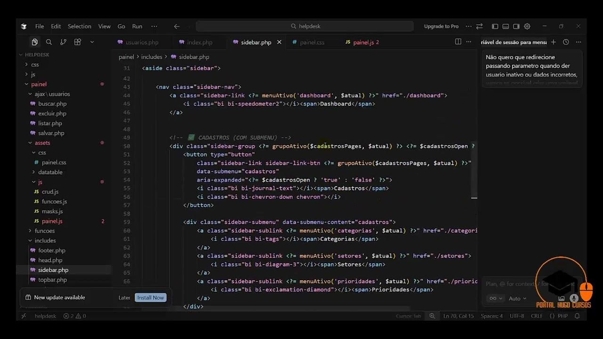Click the includes breadcrumb segment
The image size is (603, 339).
coord(152,57)
